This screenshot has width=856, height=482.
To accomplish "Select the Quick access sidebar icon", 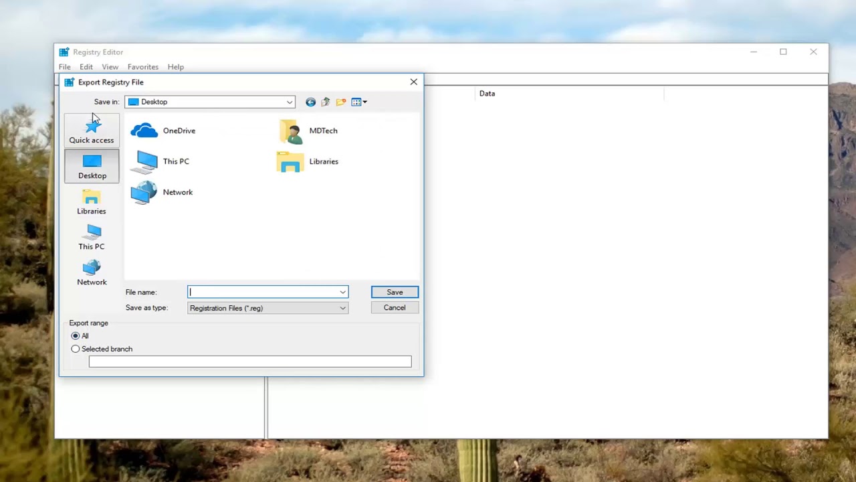I will coord(91,130).
